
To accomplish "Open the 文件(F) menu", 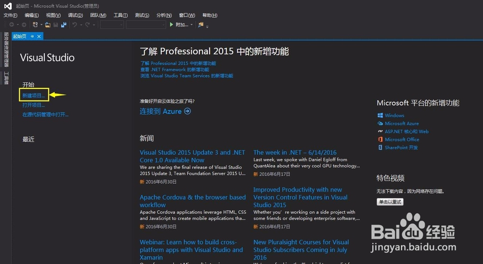I will point(10,15).
